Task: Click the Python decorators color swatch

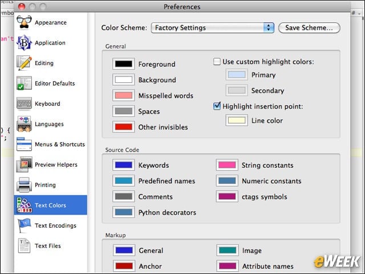Action: point(124,212)
